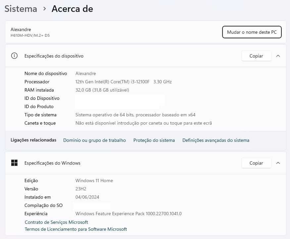Select the install date 04/06/2024

click(87, 197)
